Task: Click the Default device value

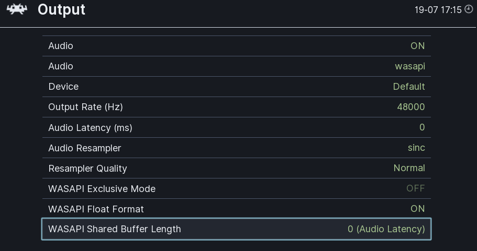Action: pos(409,87)
